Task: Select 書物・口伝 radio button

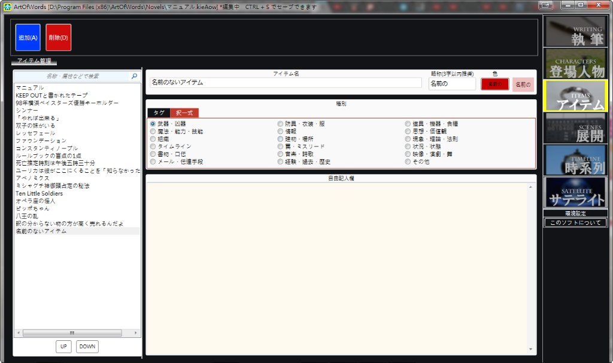Action: tap(153, 154)
